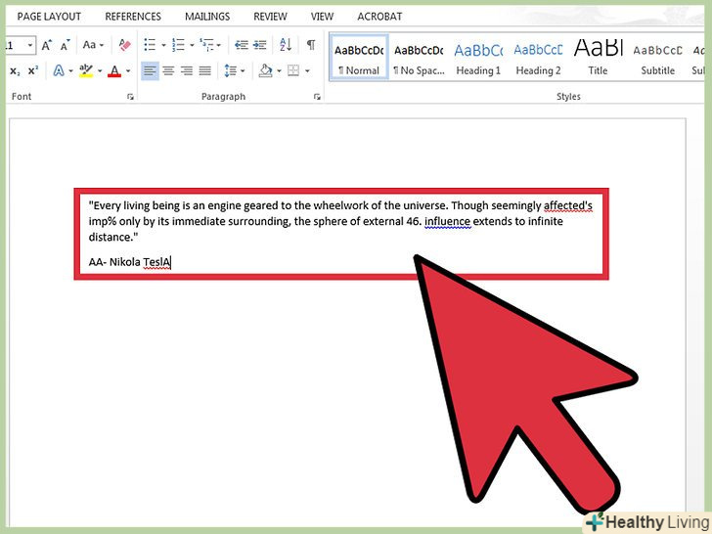Click on the misspelled word TeslA
The image size is (712, 534).
point(156,262)
